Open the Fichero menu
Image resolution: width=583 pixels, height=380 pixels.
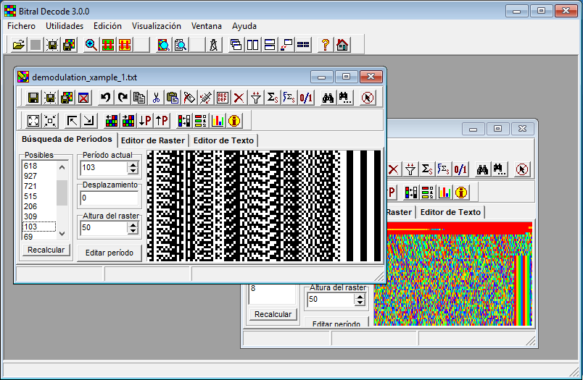tap(21, 26)
